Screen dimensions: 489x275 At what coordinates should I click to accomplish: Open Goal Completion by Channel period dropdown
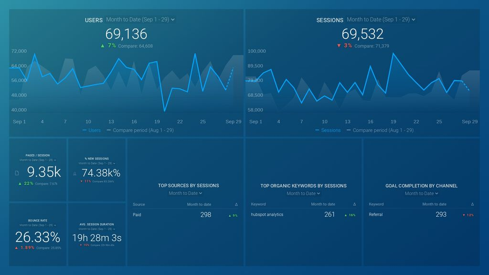click(x=421, y=194)
